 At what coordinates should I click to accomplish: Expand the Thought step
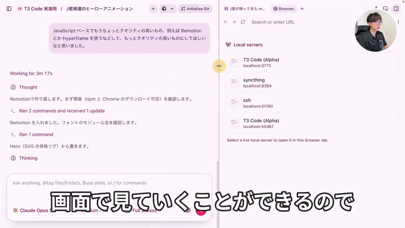click(x=28, y=87)
